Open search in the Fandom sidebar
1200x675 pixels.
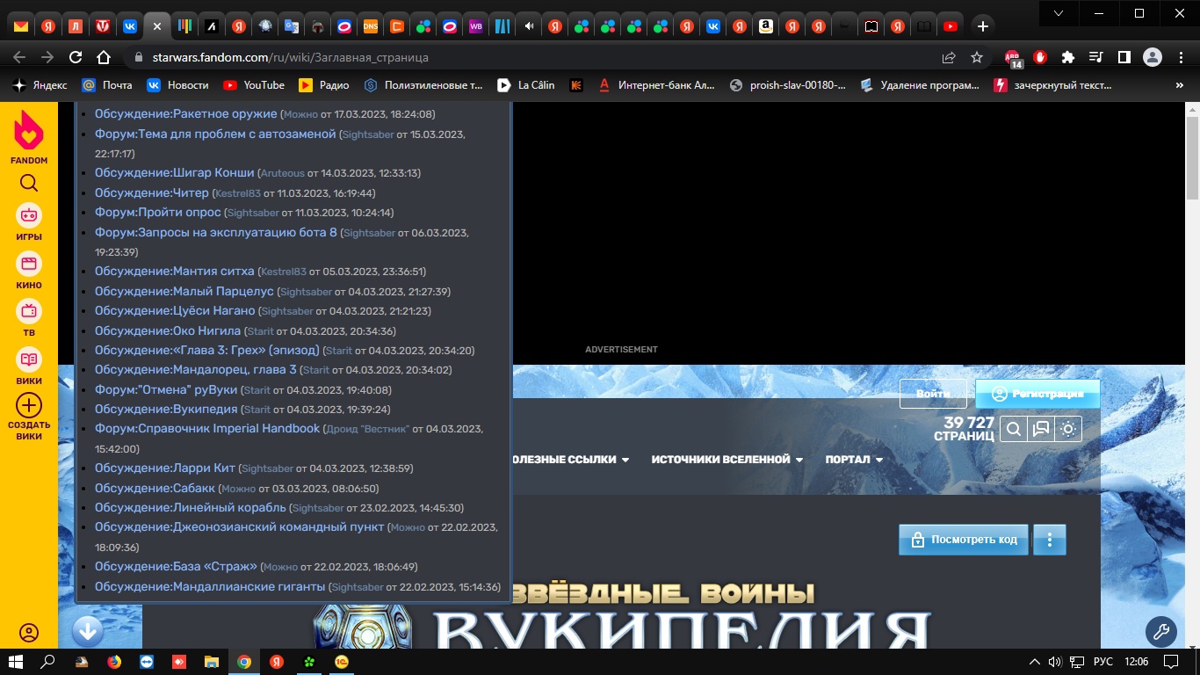29,183
